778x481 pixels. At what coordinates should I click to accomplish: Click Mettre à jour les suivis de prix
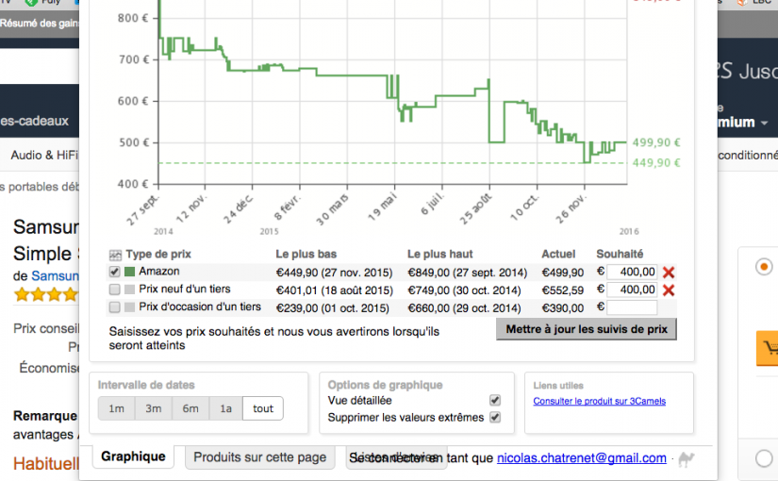587,329
